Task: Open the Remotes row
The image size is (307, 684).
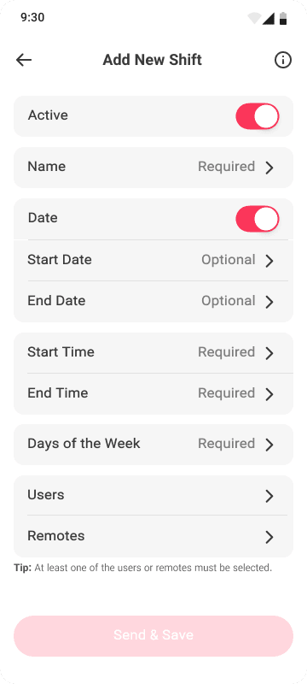Action: pos(153,536)
